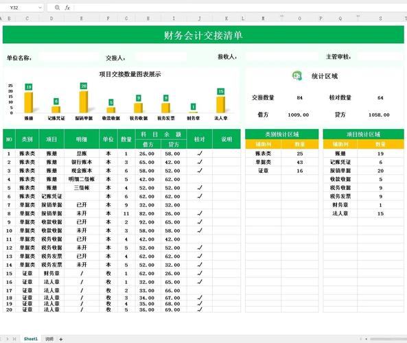Click the 科目余额 merged header cell
The height and width of the screenshot is (343, 407).
(161, 134)
